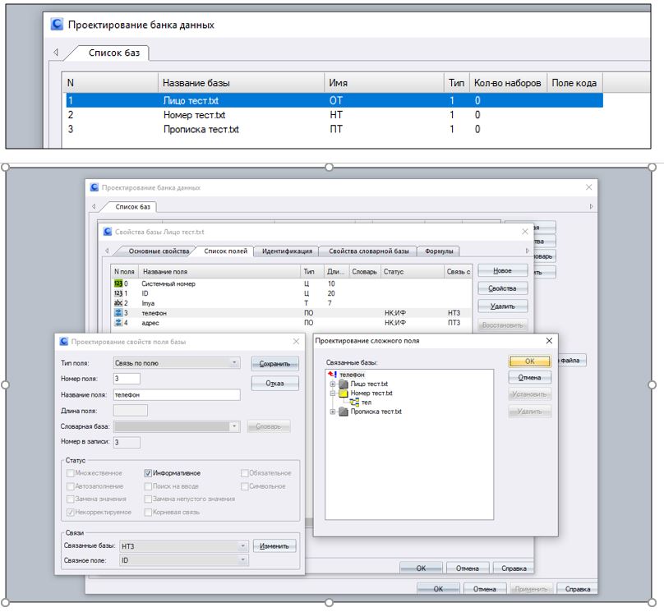
Task: Click the Название поля column header
Action: click(x=219, y=271)
